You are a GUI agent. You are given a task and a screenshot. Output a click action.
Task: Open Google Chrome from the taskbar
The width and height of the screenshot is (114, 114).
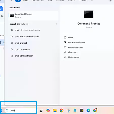[x=62, y=110]
